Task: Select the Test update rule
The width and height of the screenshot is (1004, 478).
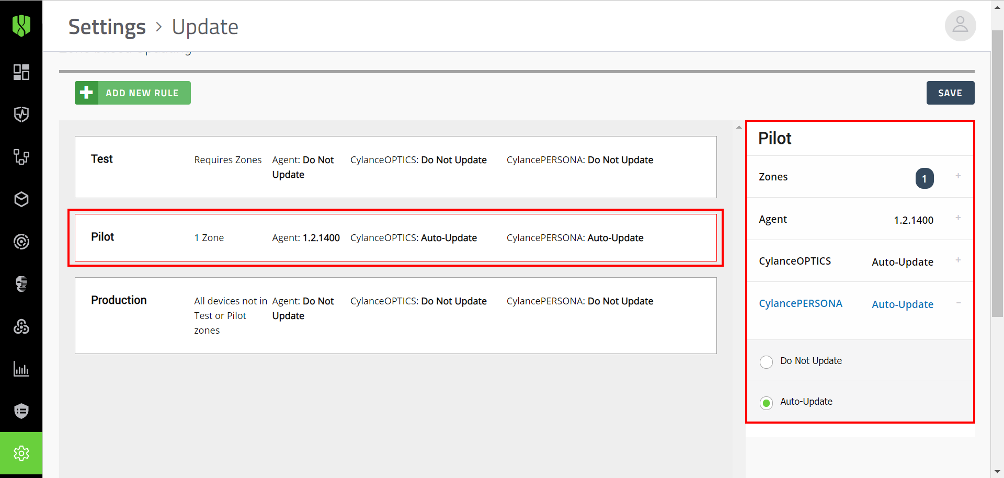Action: [396, 167]
